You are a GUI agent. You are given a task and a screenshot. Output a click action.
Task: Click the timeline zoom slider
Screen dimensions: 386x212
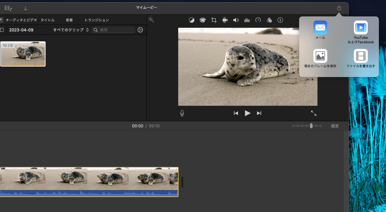coord(311,126)
